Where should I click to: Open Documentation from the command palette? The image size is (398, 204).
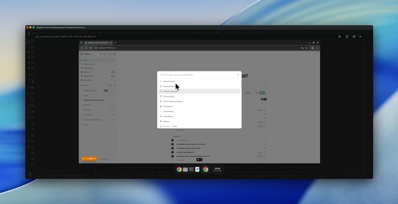click(x=199, y=96)
